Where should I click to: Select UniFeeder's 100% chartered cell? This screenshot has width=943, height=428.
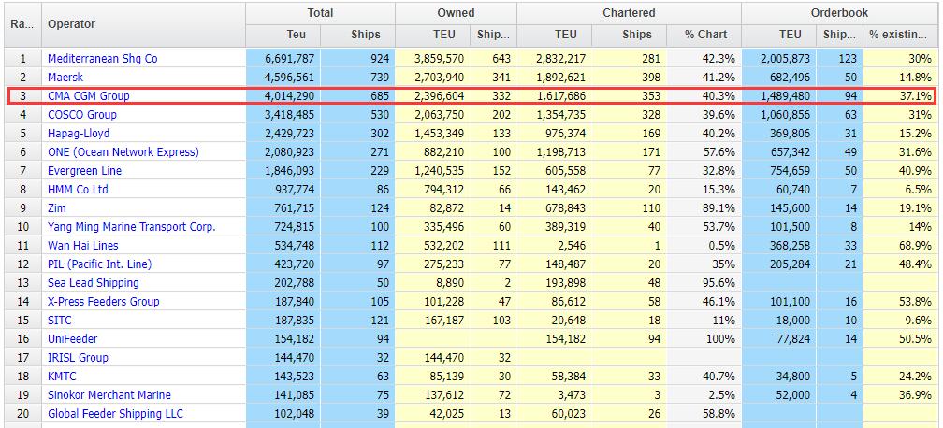coord(704,338)
